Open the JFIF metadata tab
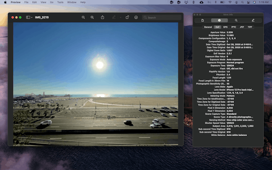This screenshot has height=170, width=272. click(x=242, y=27)
